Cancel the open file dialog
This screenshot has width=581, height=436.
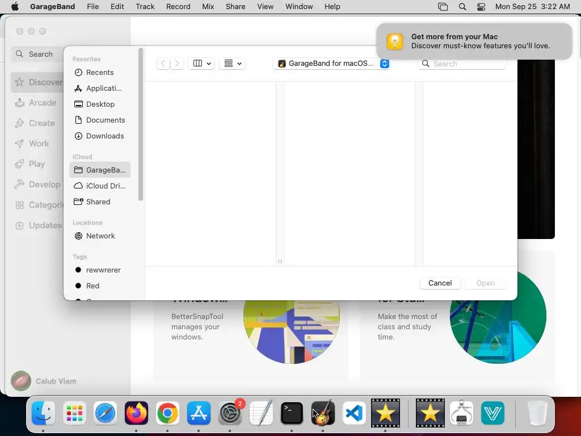(x=440, y=283)
